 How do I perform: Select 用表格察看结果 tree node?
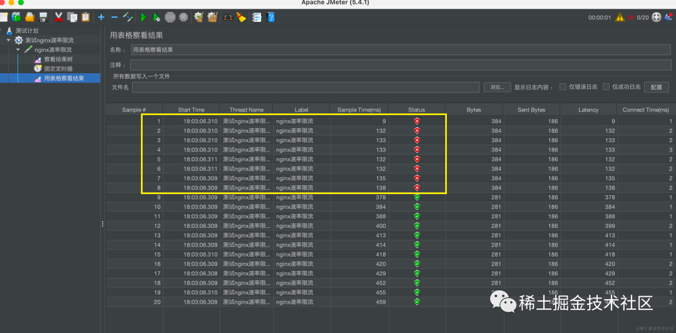pyautogui.click(x=64, y=78)
